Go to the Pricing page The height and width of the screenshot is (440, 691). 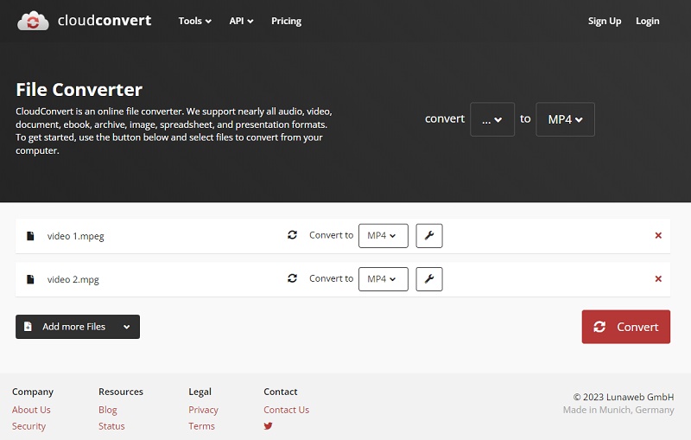pyautogui.click(x=287, y=21)
